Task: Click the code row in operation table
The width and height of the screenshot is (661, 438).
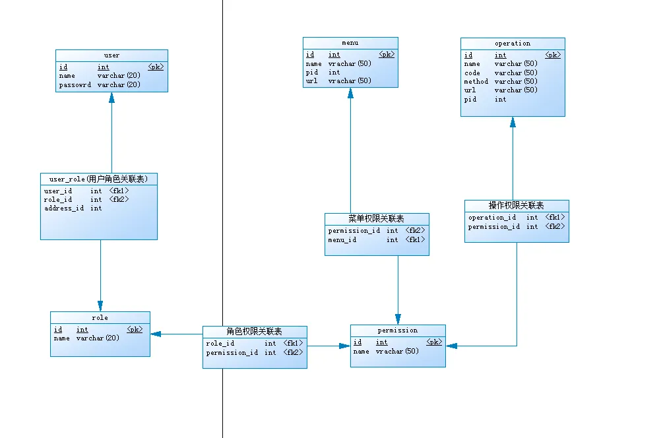Action: 501,73
